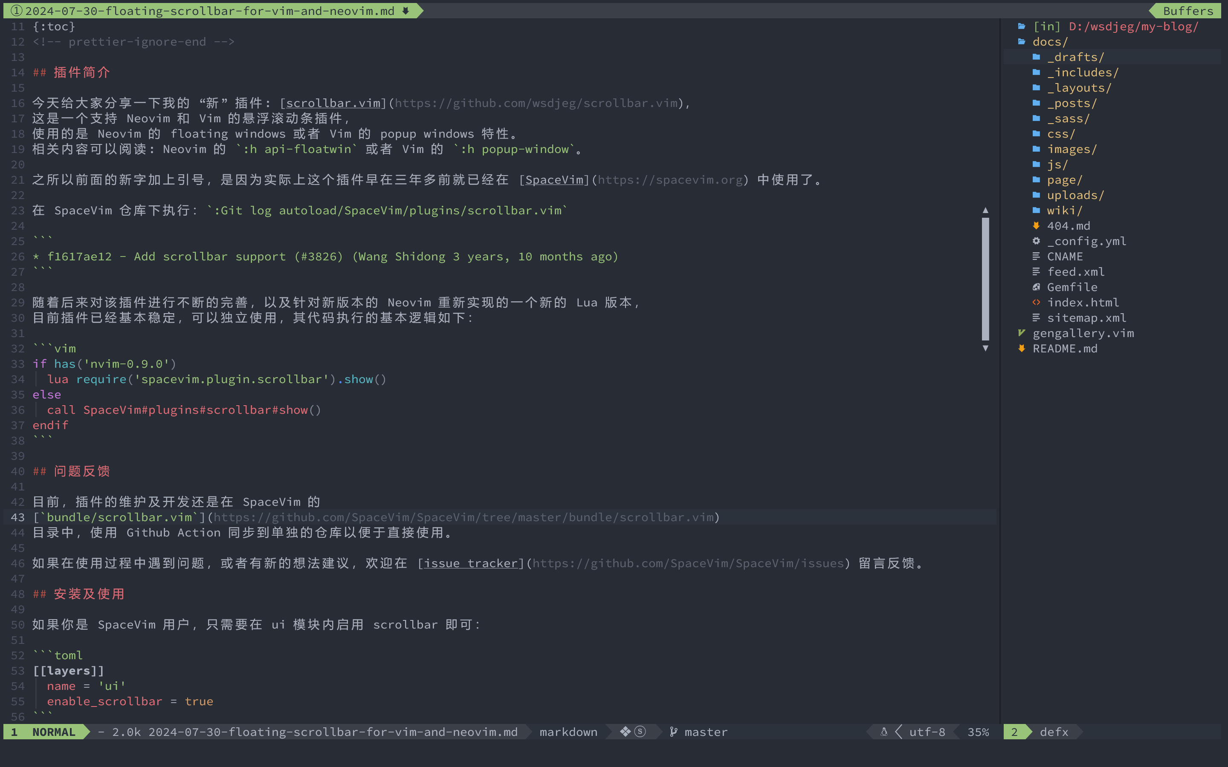Image resolution: width=1228 pixels, height=767 pixels.
Task: Click the uploads folder icon
Action: (1036, 195)
